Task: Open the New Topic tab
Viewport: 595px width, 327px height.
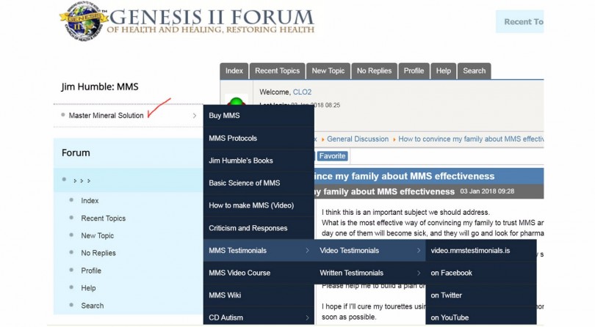Action: (328, 71)
